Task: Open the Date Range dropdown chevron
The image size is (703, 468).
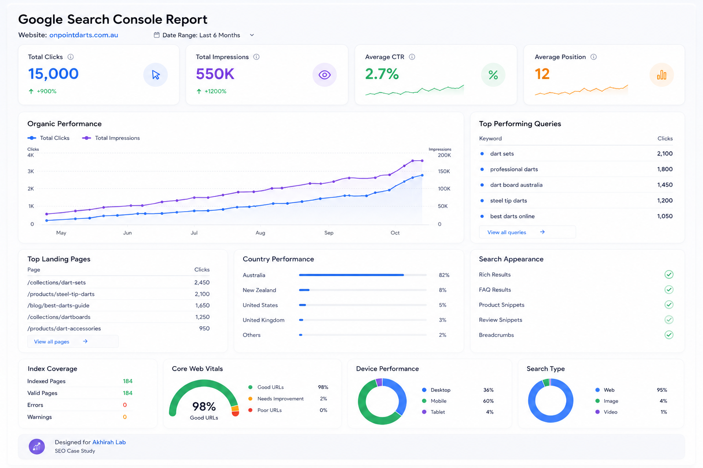Action: pyautogui.click(x=252, y=35)
